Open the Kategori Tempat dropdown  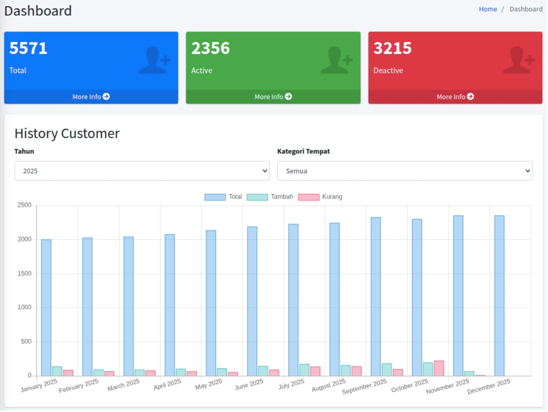[x=405, y=171]
